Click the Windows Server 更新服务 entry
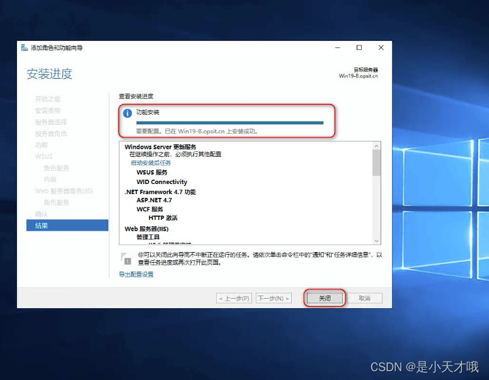Viewport: 489px width, 380px height. tap(160, 147)
